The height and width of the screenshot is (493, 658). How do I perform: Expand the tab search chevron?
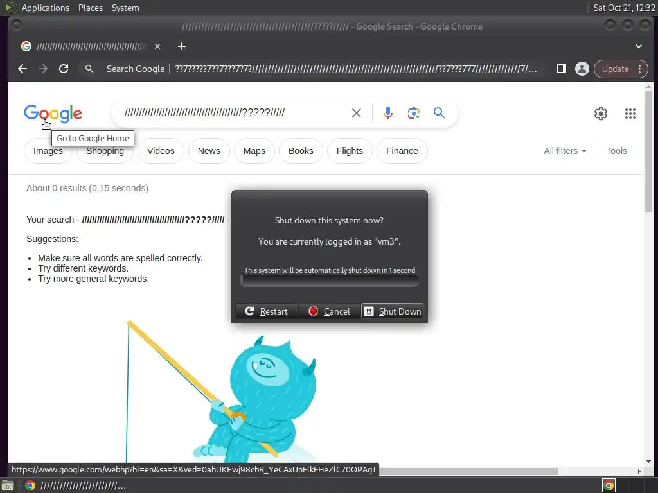pos(638,46)
